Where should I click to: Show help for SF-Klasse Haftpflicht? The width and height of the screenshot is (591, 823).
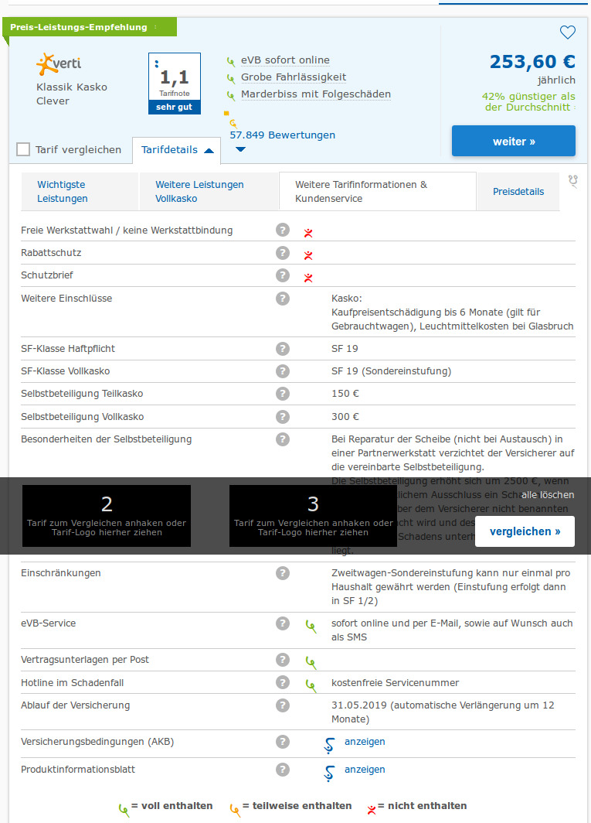283,349
